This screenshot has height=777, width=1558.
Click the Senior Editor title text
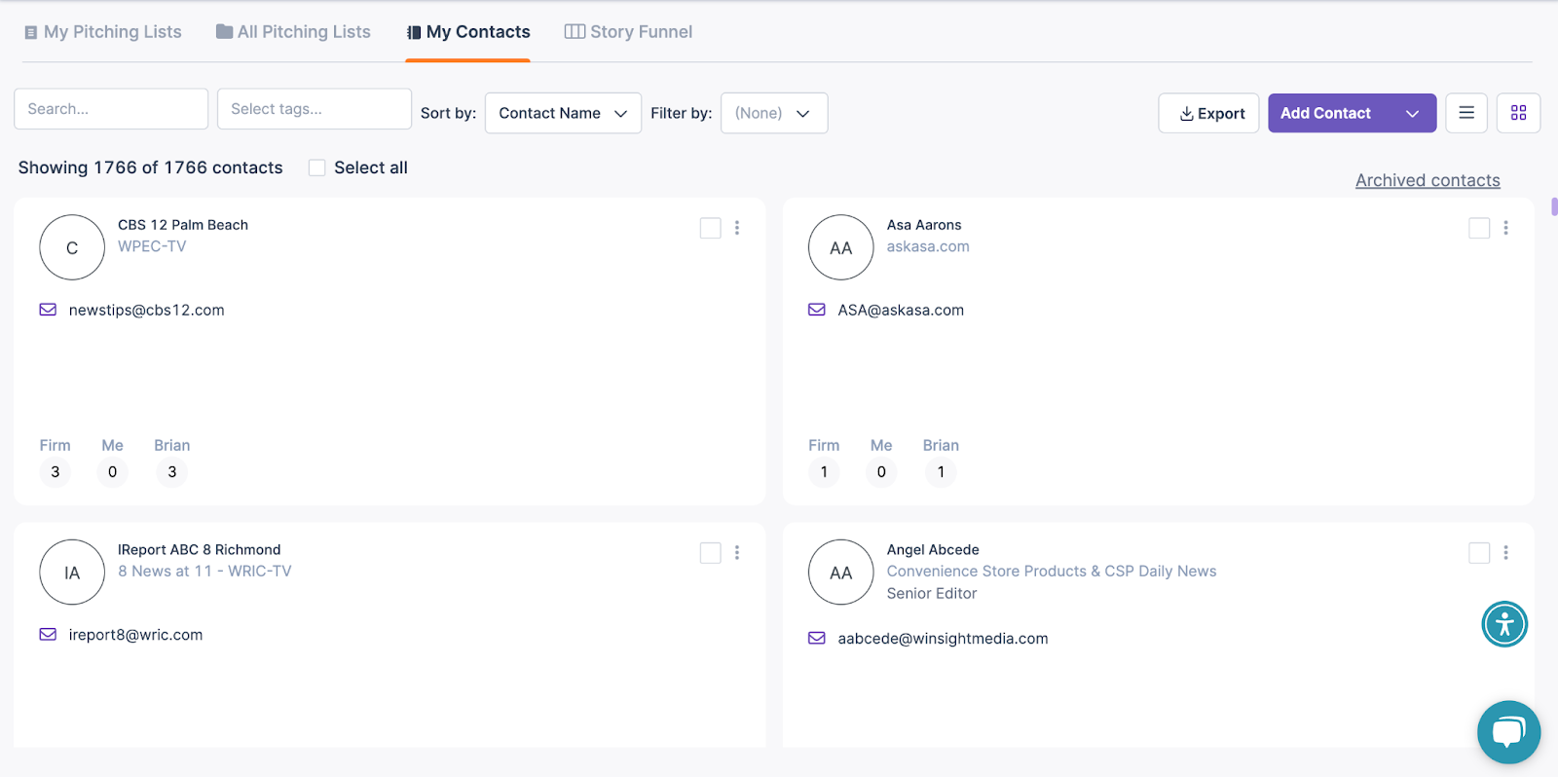[x=932, y=594]
